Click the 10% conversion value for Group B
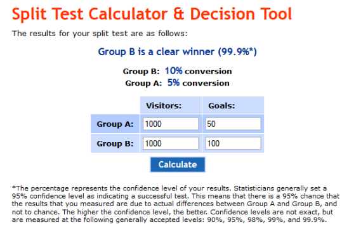This screenshot has height=229, width=349. click(173, 71)
